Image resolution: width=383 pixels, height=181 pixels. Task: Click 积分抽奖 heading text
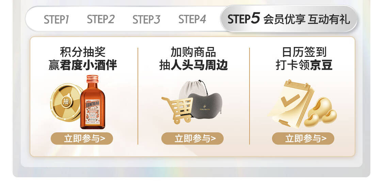[x=83, y=52]
